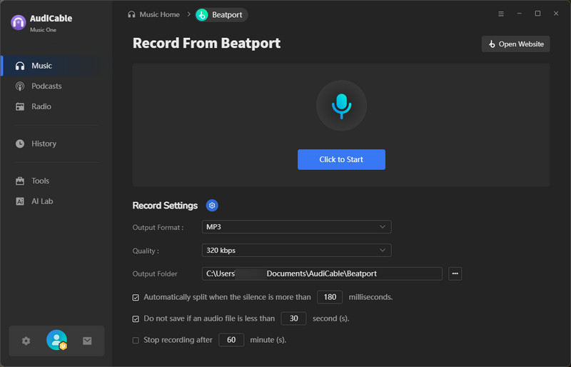Open Radio in the sidebar
This screenshot has height=367, width=571.
(x=41, y=106)
